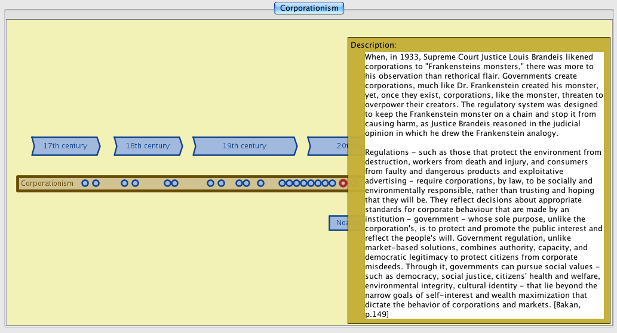Click the leftmost dot of the dense cluster
The image size is (617, 333).
click(x=283, y=183)
